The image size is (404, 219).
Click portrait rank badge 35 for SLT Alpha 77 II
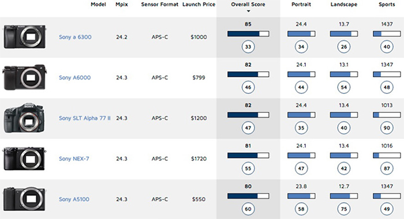click(x=301, y=128)
